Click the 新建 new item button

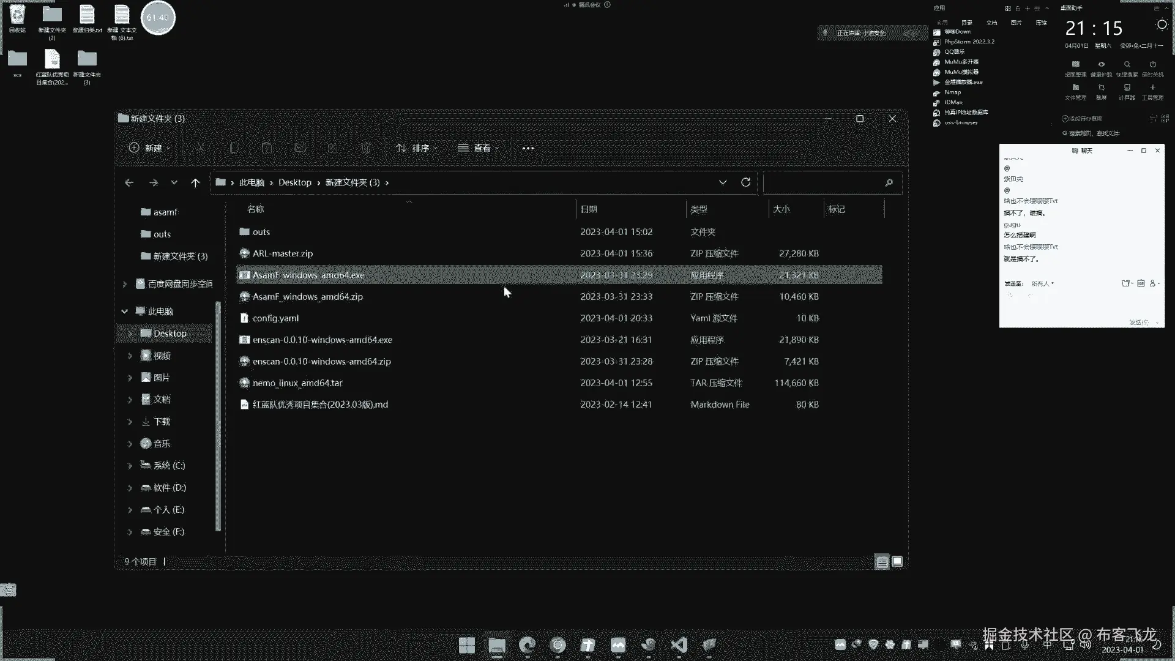tap(151, 148)
